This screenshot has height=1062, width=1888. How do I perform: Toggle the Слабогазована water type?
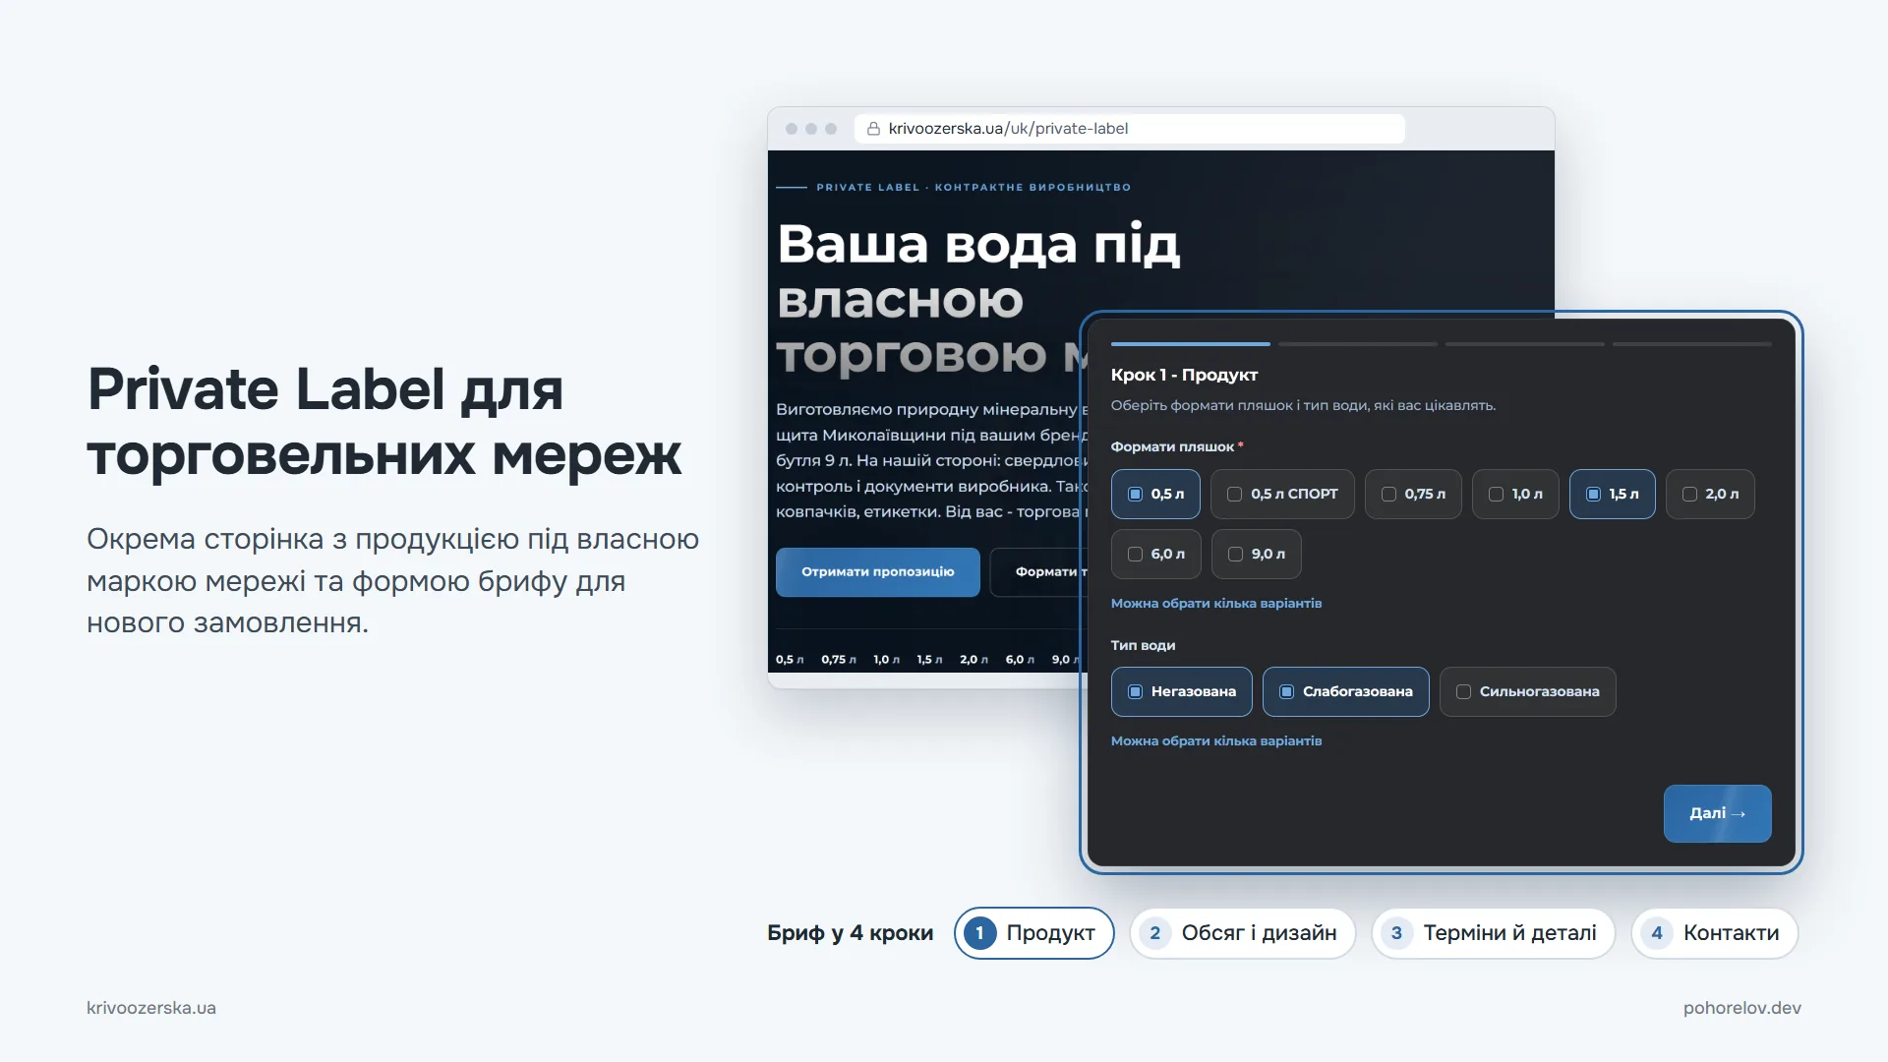point(1345,691)
